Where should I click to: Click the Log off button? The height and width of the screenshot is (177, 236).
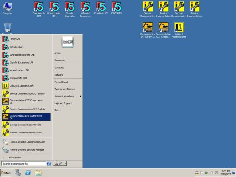58,164
